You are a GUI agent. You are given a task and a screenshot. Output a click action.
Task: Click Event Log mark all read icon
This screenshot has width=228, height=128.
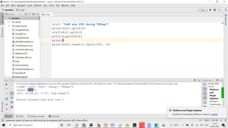pyautogui.click(x=205, y=103)
